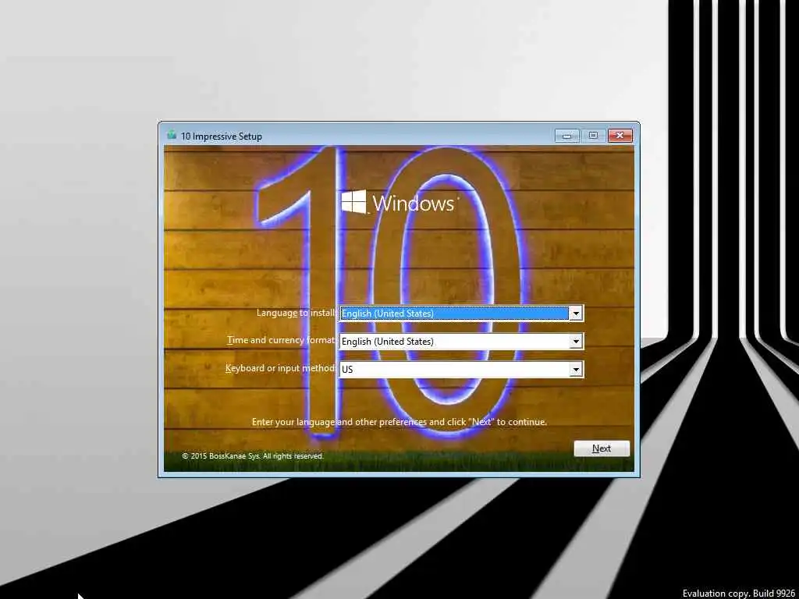Expand the Time and currency format dropdown arrow
The height and width of the screenshot is (599, 799).
[x=576, y=342]
